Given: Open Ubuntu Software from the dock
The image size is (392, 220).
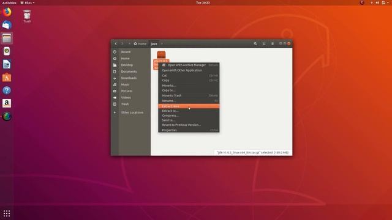Looking at the screenshot, I should pyautogui.click(x=7, y=78).
